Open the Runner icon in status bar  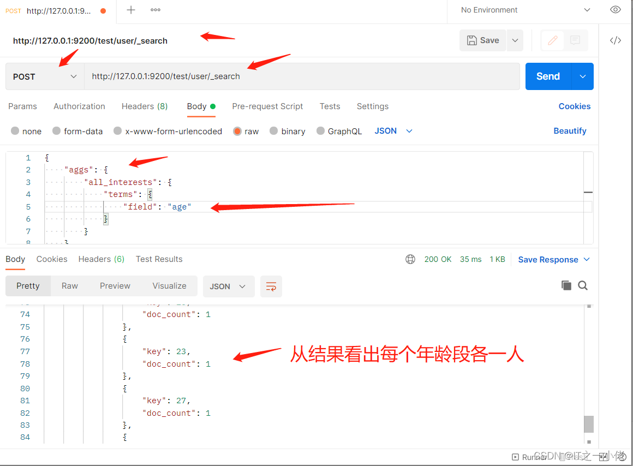pos(516,457)
